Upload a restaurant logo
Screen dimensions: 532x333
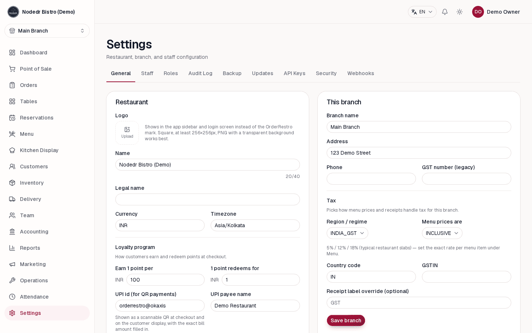127,133
